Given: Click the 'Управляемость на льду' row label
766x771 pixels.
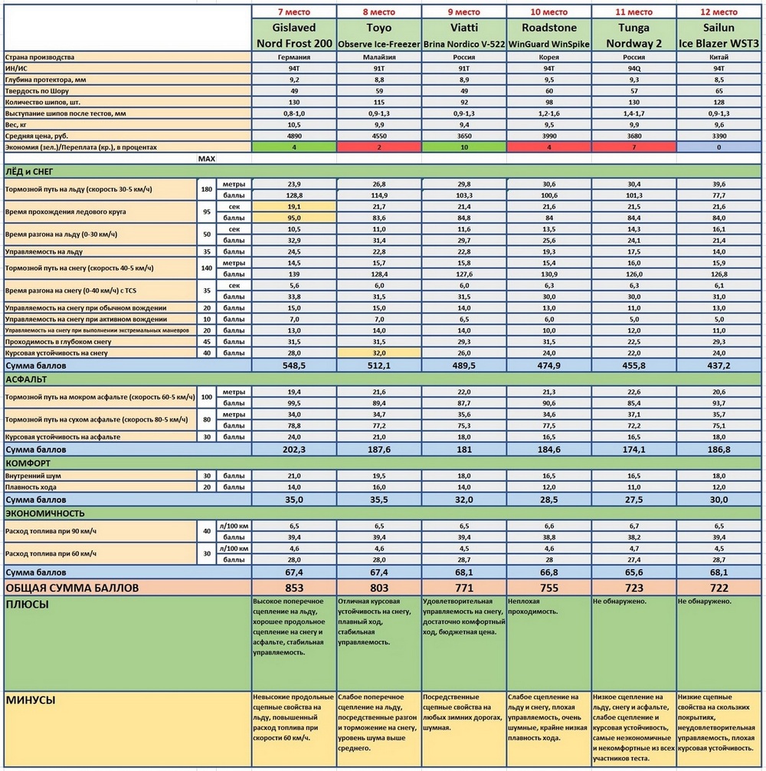Looking at the screenshot, I should [100, 251].
